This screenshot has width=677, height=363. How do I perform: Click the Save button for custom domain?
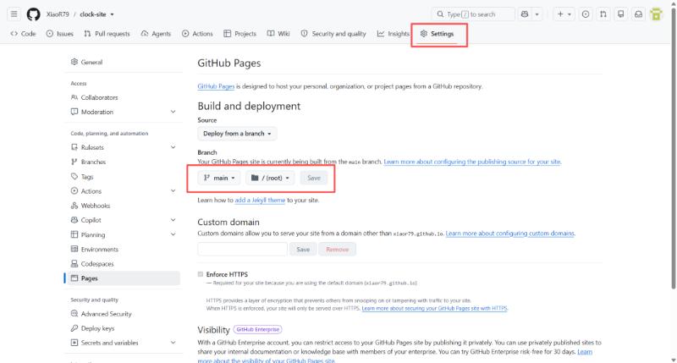click(x=303, y=250)
